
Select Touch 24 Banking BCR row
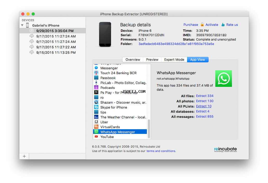(x=120, y=73)
